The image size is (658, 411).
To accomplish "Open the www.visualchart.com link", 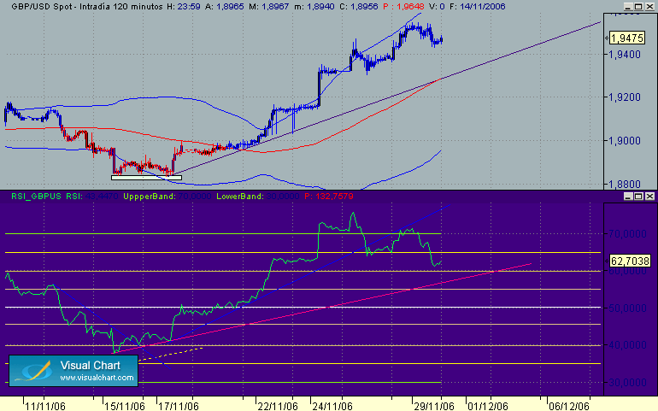I will point(97,378).
